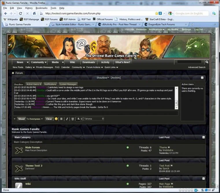This screenshot has height=193, width=220.
Task: Collapse the Wiki Stuff section
Action: coord(204,179)
